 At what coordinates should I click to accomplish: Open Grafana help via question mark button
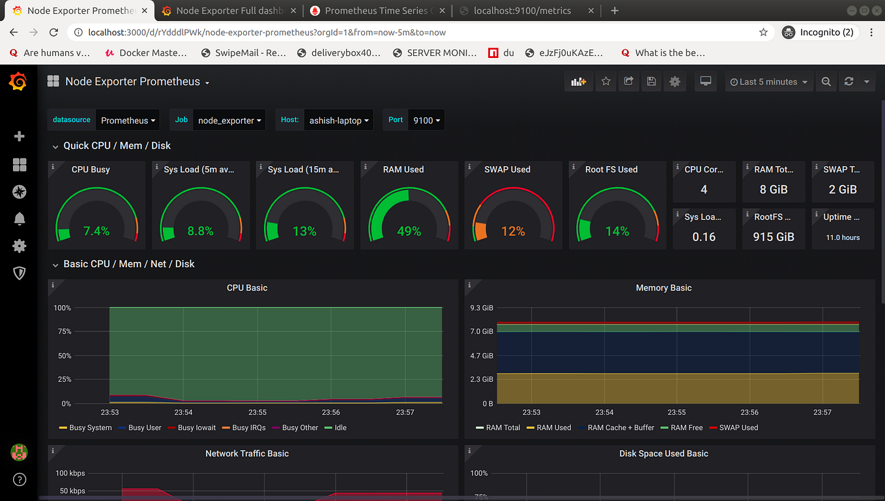point(19,480)
